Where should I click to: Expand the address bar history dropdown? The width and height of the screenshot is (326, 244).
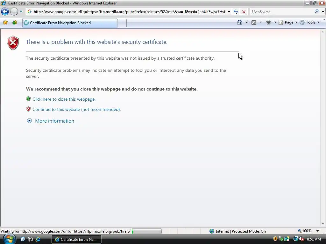(229, 12)
